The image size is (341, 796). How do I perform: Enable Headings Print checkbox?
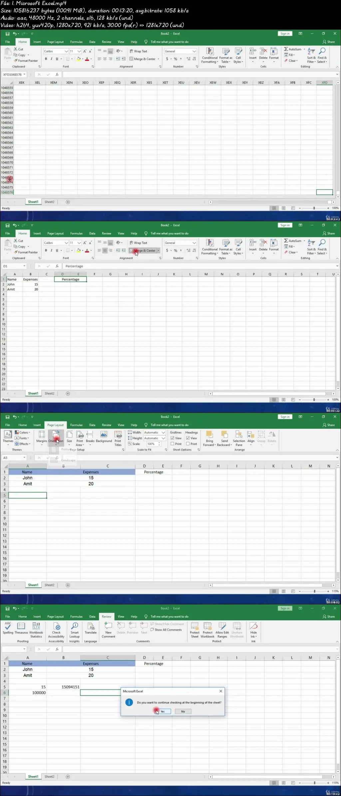pos(188,444)
